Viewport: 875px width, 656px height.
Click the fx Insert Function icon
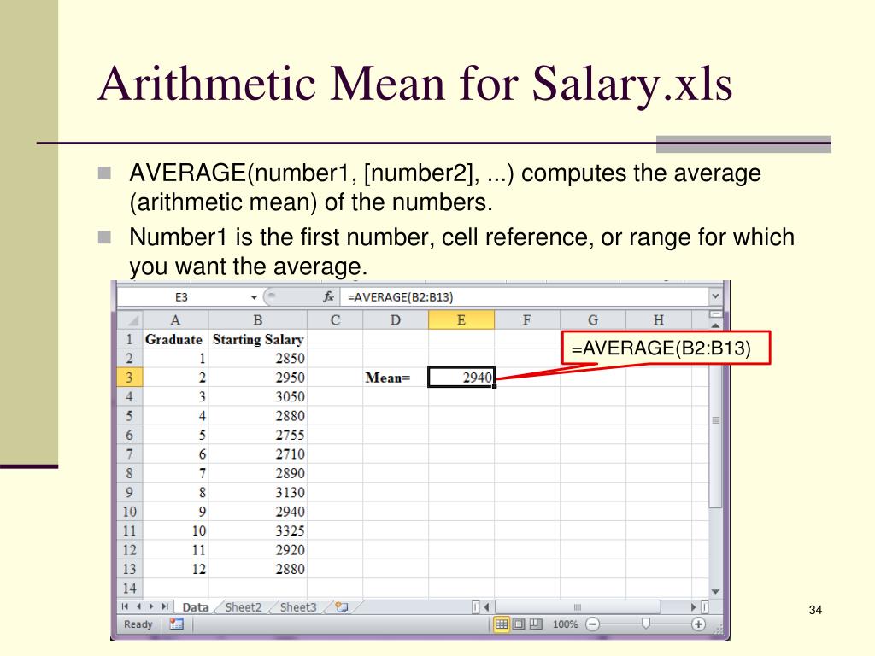tap(329, 296)
